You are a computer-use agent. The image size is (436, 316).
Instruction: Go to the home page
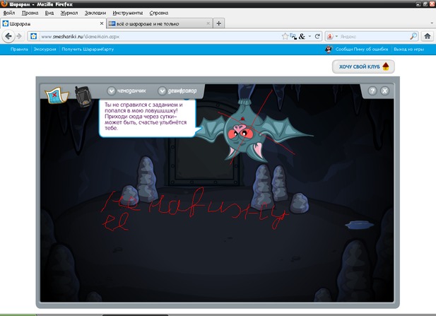pos(428,36)
